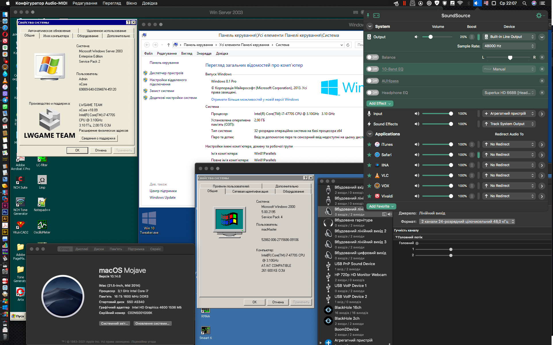Open Wi-Fi menu bar icon
The width and height of the screenshot is (553, 345).
point(460,3)
